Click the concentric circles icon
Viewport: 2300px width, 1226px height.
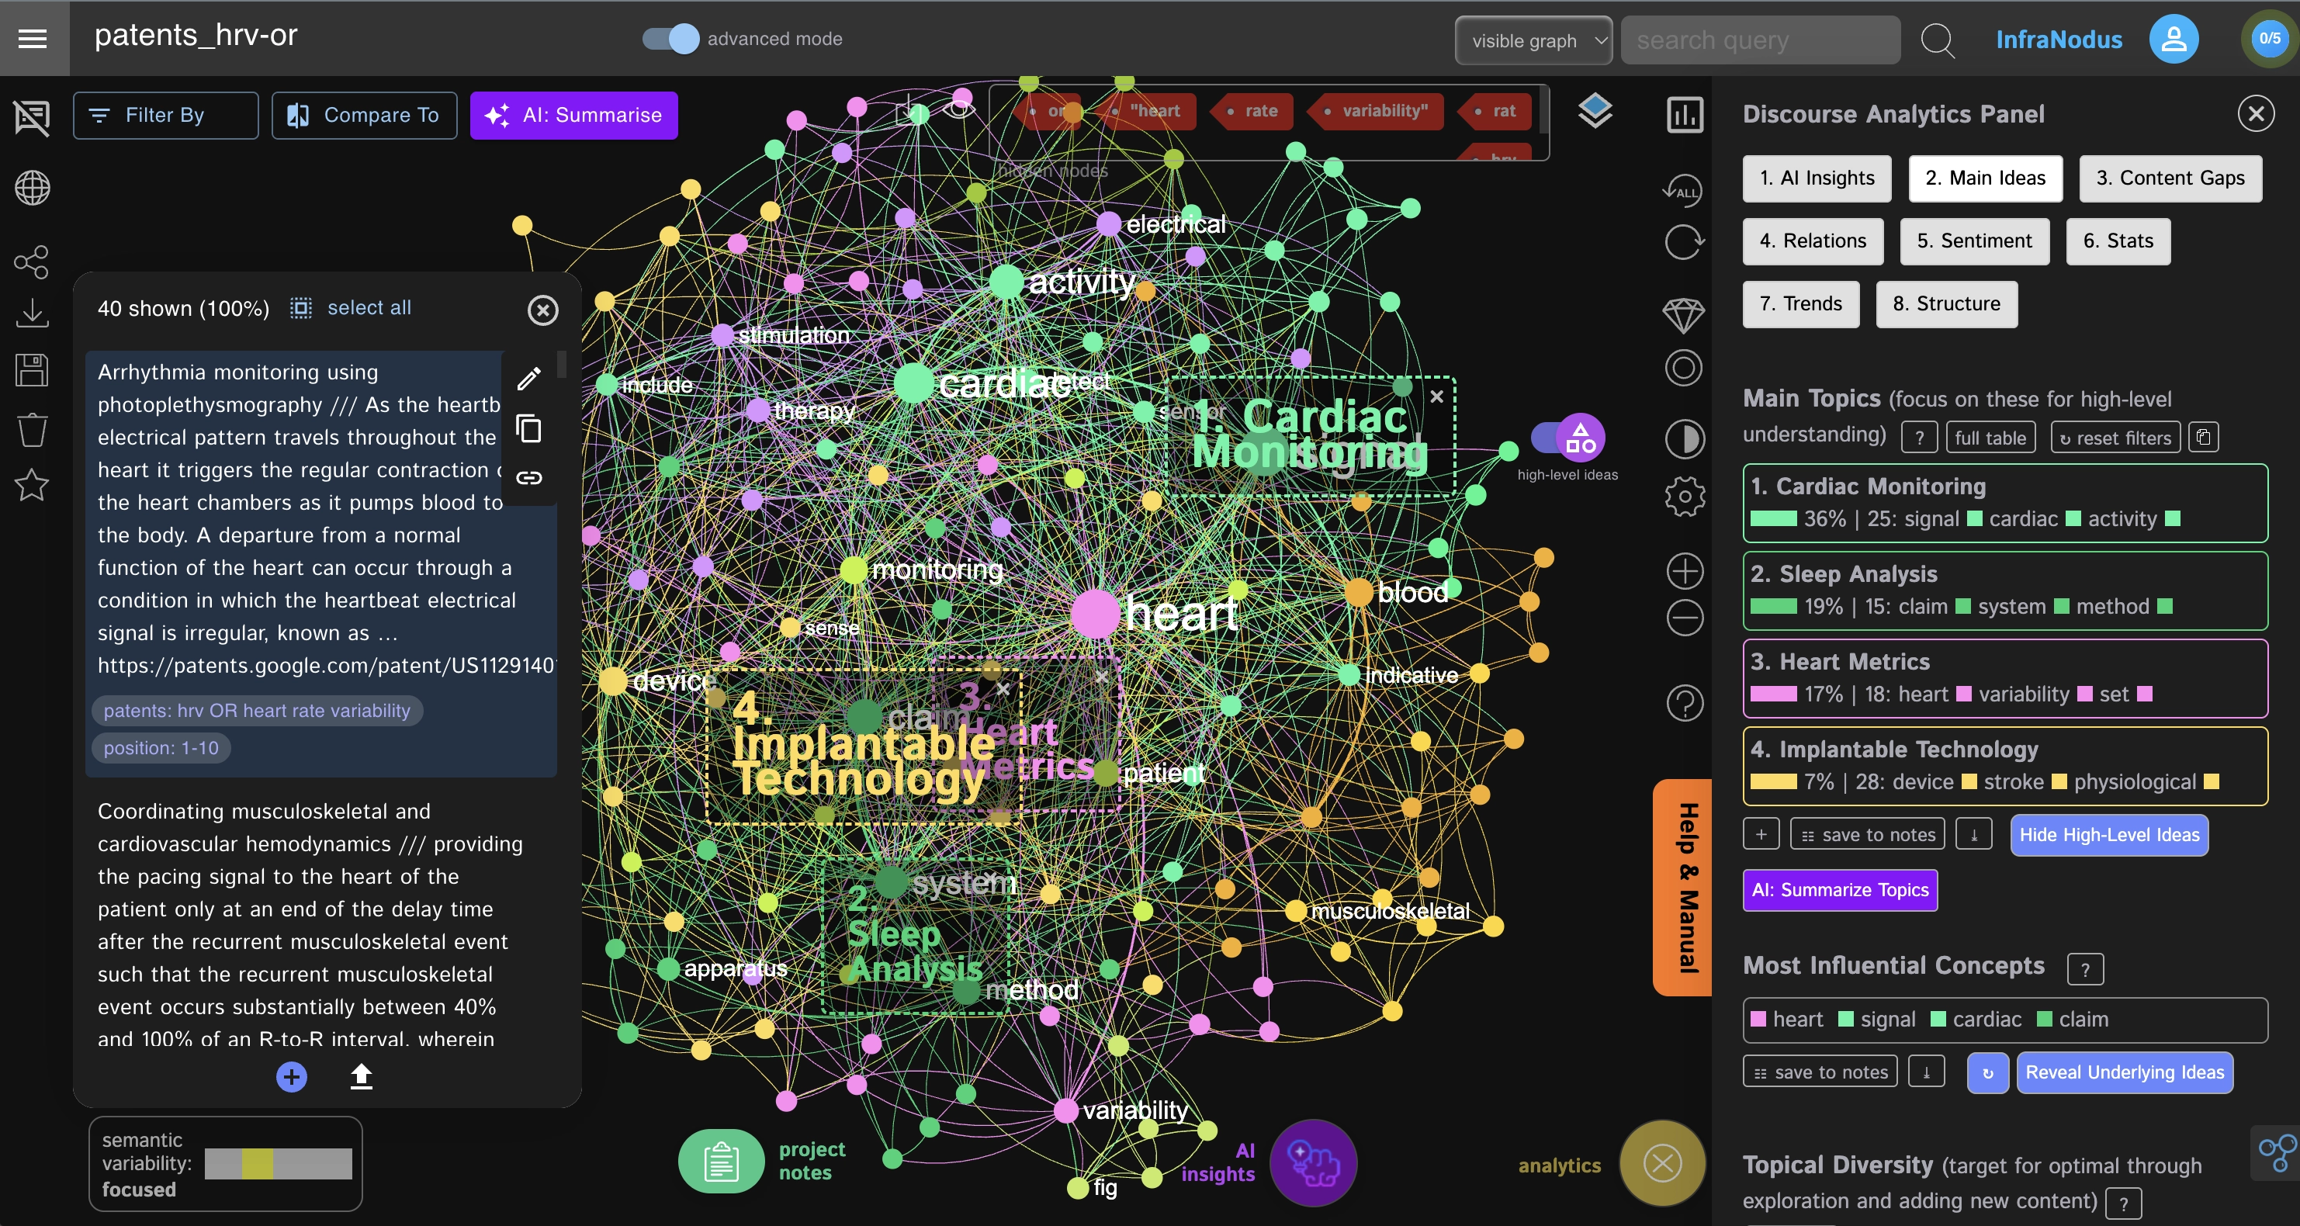pos(1684,368)
